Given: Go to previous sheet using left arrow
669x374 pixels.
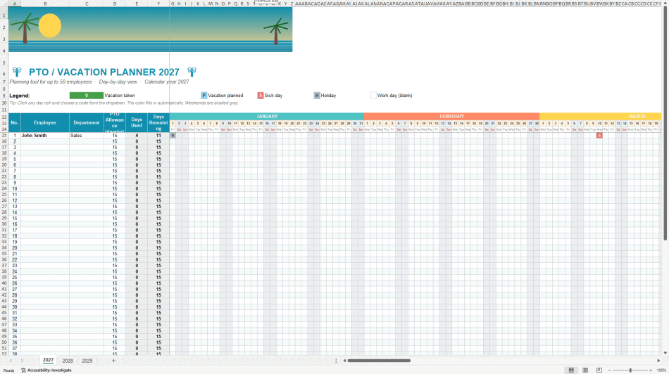Looking at the screenshot, I should (x=11, y=361).
